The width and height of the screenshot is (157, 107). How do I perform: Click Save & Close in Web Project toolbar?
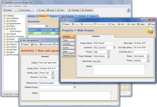point(87,24)
